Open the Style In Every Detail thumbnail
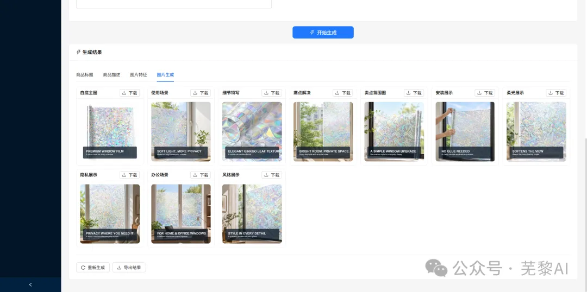The width and height of the screenshot is (587, 292). tap(252, 214)
